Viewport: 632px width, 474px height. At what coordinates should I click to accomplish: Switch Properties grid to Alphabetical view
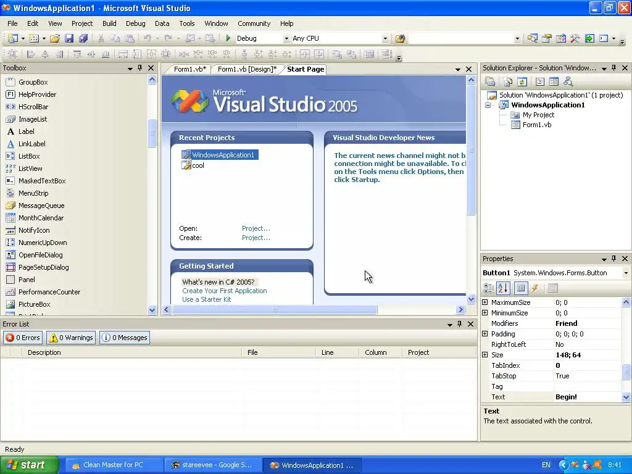(x=502, y=288)
